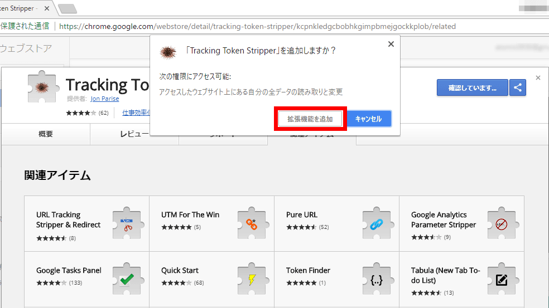Open the UTM For The Win icon
Viewport: 549px width, 308px height.
253,224
